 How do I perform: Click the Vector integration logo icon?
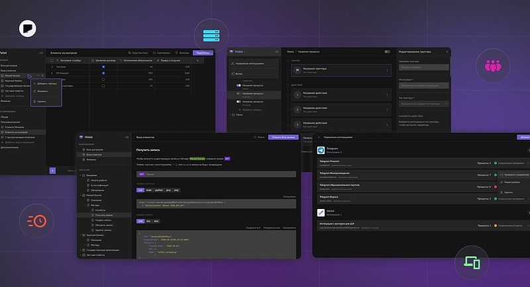tap(322, 212)
